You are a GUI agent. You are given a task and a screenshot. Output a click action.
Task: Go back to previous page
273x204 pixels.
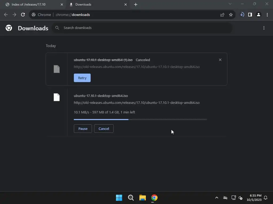click(6, 15)
